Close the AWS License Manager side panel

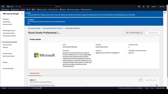click(22, 14)
